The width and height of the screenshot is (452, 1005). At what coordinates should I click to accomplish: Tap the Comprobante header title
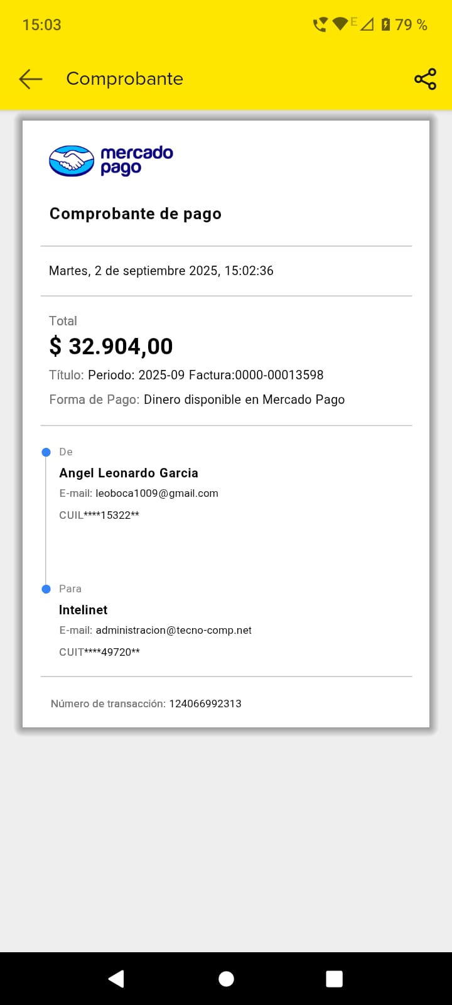125,79
